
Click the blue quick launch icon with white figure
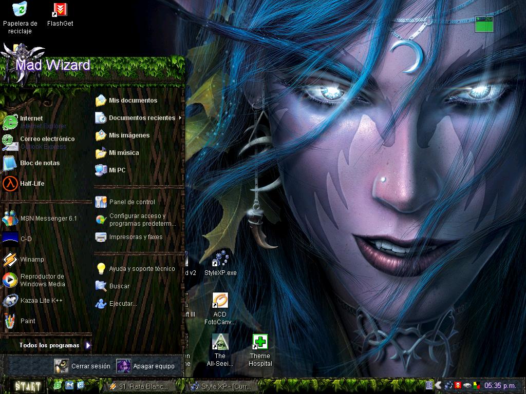click(x=69, y=385)
